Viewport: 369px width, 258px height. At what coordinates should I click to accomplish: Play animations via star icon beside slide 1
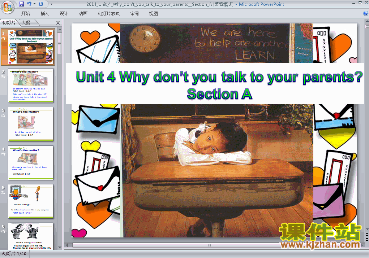(x=3, y=38)
